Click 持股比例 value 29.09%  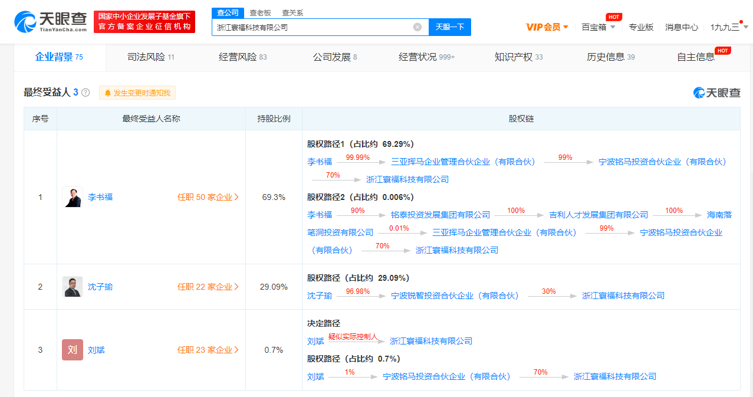tap(274, 287)
